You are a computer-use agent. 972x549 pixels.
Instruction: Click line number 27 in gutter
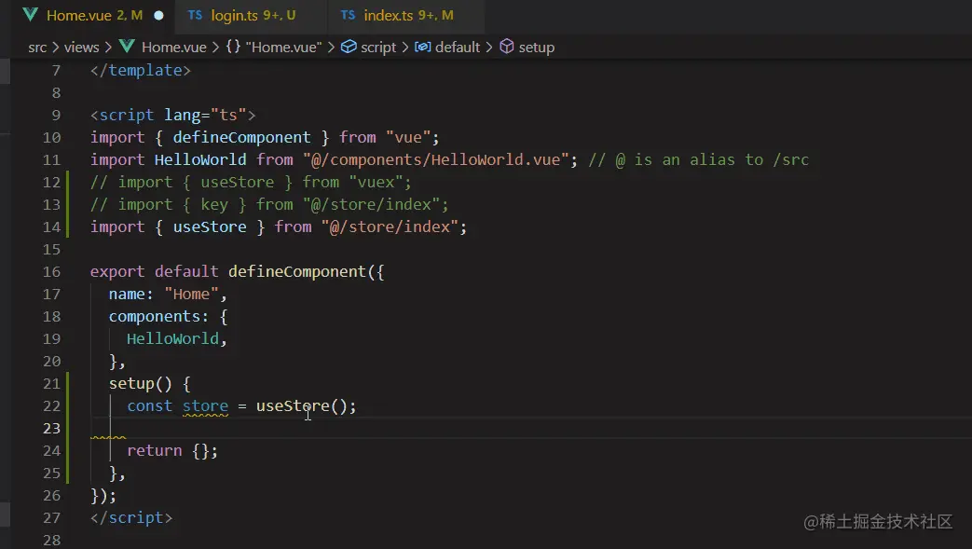(x=51, y=517)
